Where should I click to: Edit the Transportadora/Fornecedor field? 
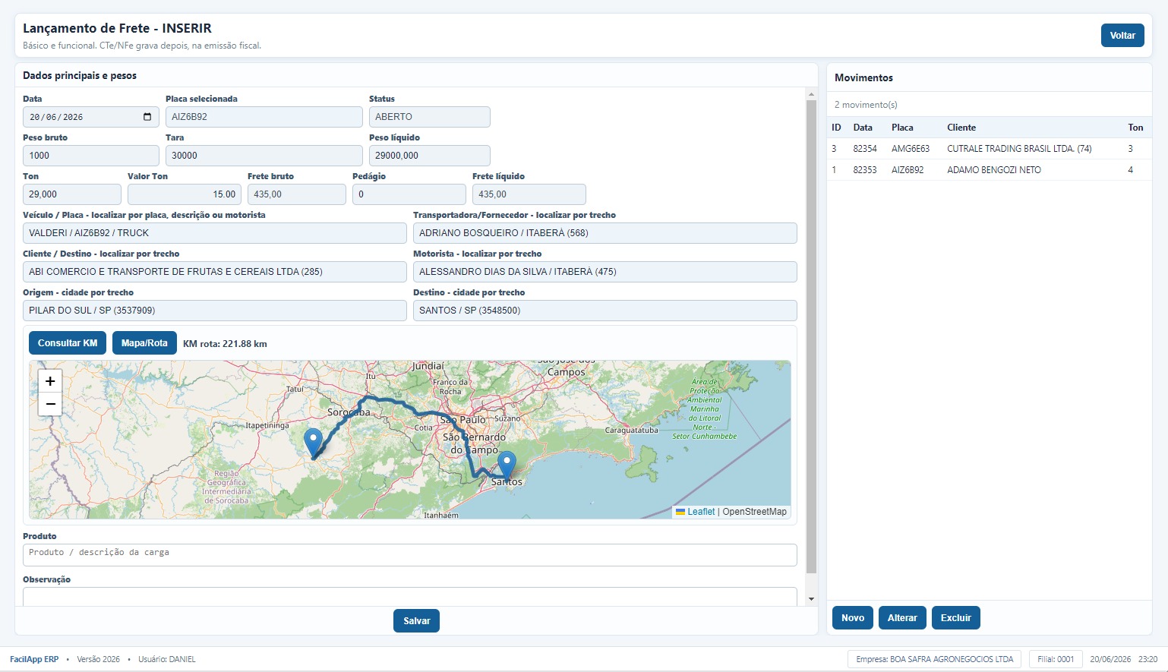605,233
